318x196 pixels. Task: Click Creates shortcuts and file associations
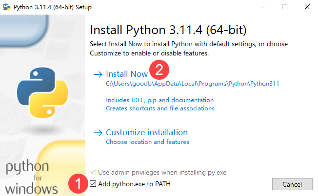pyautogui.click(x=160, y=108)
